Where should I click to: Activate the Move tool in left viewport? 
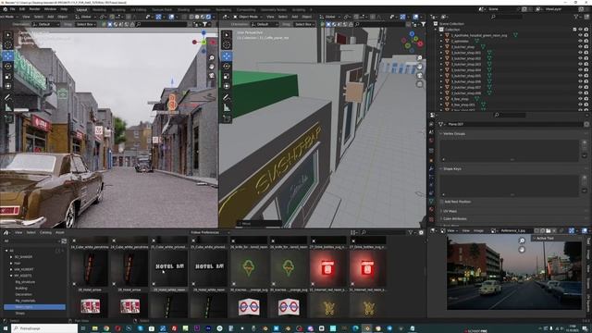8,55
